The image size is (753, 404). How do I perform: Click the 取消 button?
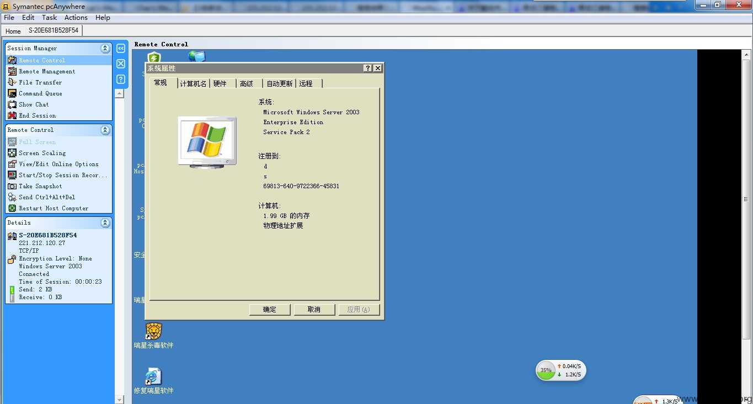click(314, 310)
